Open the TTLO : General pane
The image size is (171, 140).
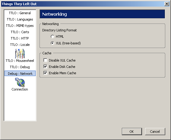coord(20,13)
